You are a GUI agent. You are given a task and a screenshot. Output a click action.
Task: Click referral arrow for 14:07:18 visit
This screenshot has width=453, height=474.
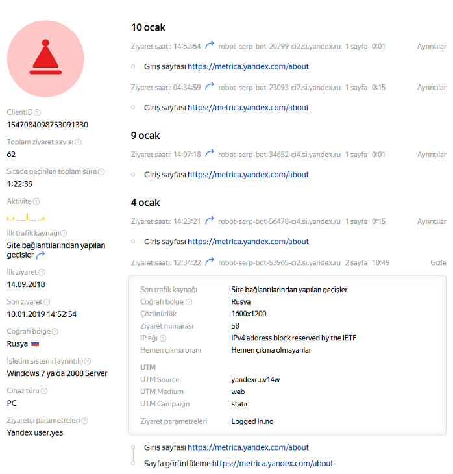(x=210, y=154)
